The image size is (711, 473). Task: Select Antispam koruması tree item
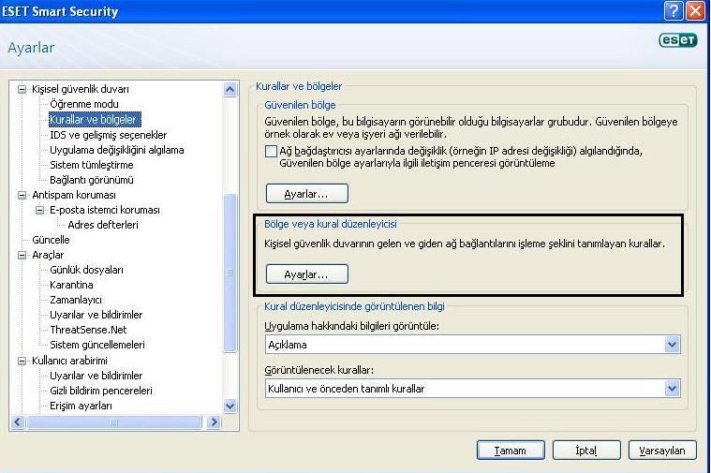pos(73,195)
